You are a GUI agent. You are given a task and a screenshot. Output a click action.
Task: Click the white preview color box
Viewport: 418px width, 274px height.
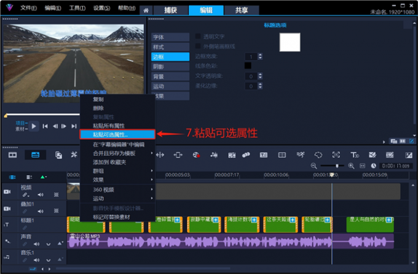point(290,42)
